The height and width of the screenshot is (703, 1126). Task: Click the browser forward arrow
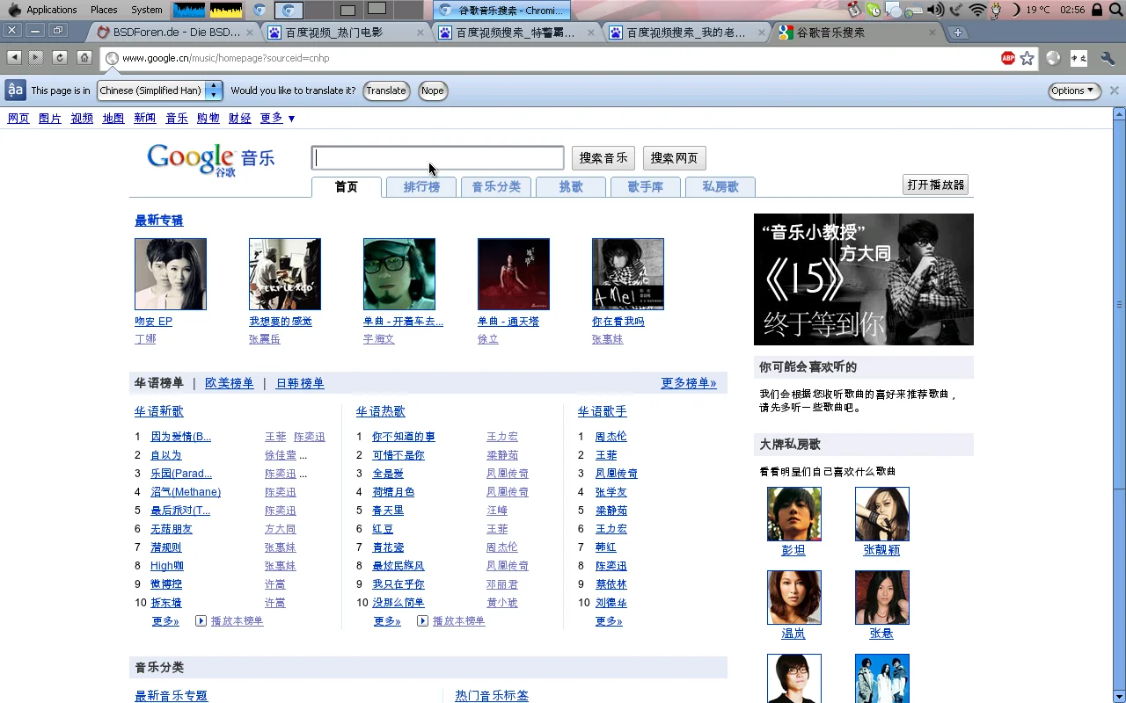coord(36,58)
